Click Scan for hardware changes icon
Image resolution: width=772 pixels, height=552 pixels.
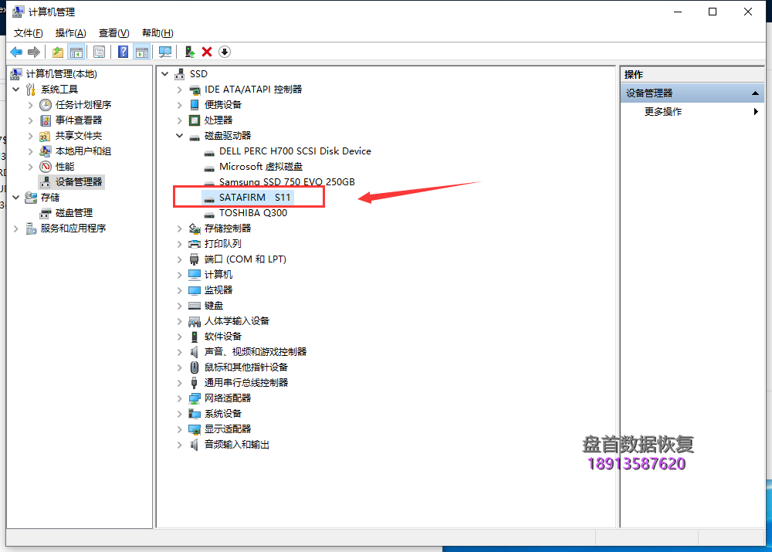165,52
